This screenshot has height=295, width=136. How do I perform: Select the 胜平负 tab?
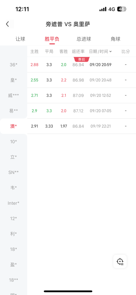point(52,39)
